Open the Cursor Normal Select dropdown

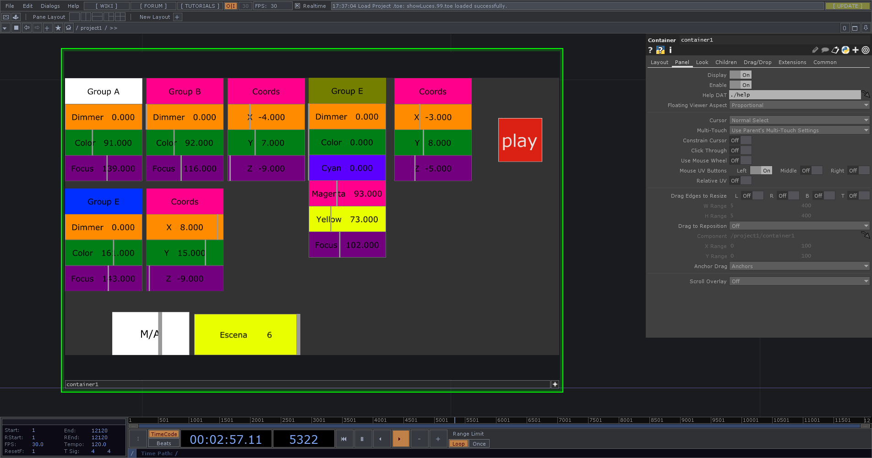coord(799,120)
